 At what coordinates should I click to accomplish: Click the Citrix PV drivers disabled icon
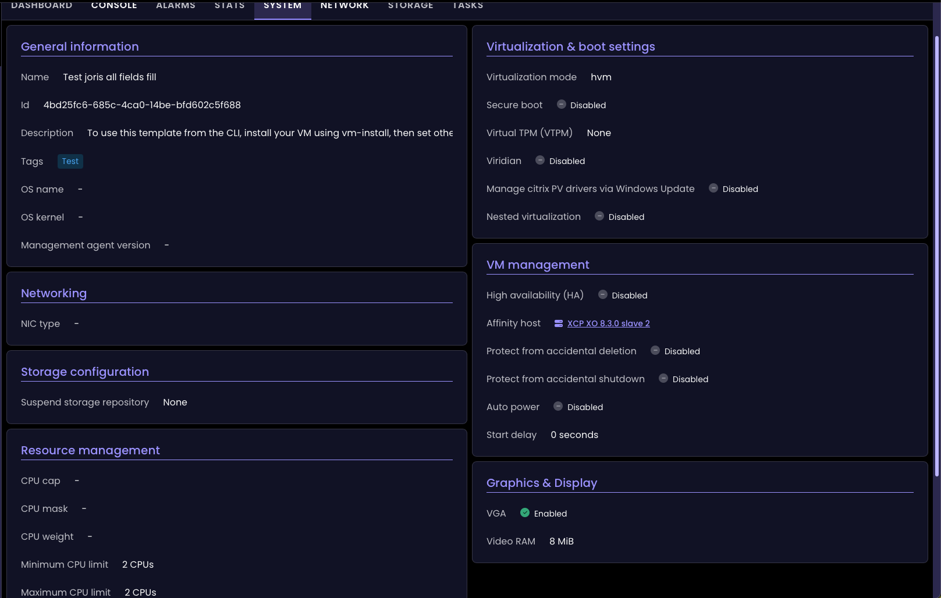(713, 188)
